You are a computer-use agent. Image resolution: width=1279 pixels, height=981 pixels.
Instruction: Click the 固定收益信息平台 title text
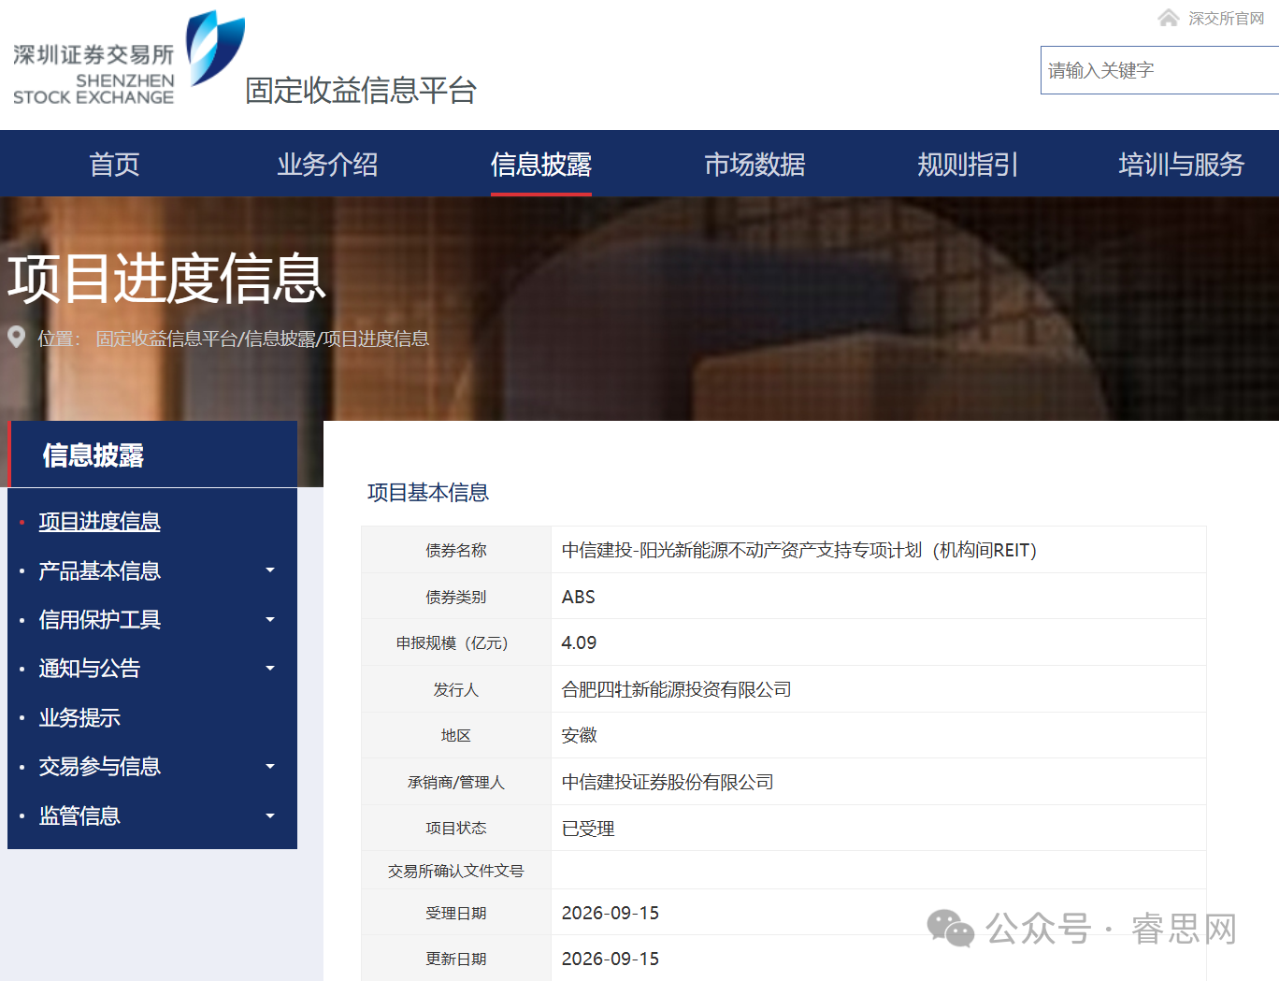click(361, 91)
